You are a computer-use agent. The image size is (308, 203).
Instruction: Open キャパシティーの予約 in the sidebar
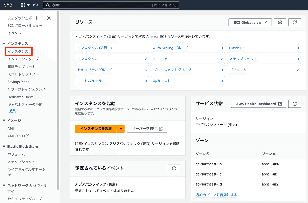tap(25, 105)
